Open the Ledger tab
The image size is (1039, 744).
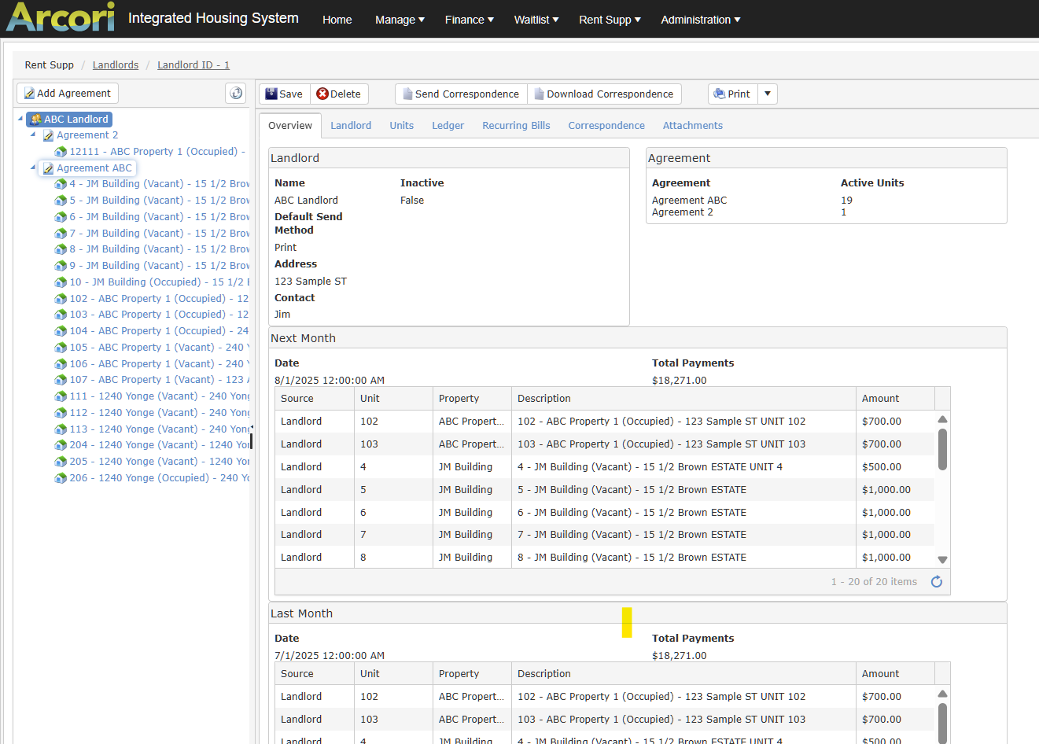click(x=448, y=125)
